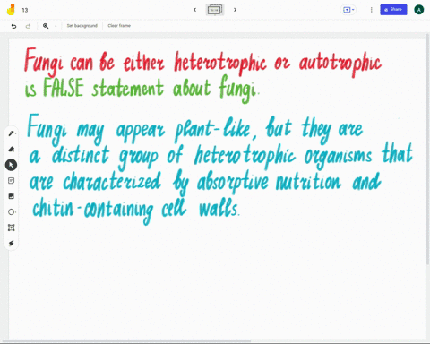Redo the last action
This screenshot has width=430, height=344.
[28, 26]
